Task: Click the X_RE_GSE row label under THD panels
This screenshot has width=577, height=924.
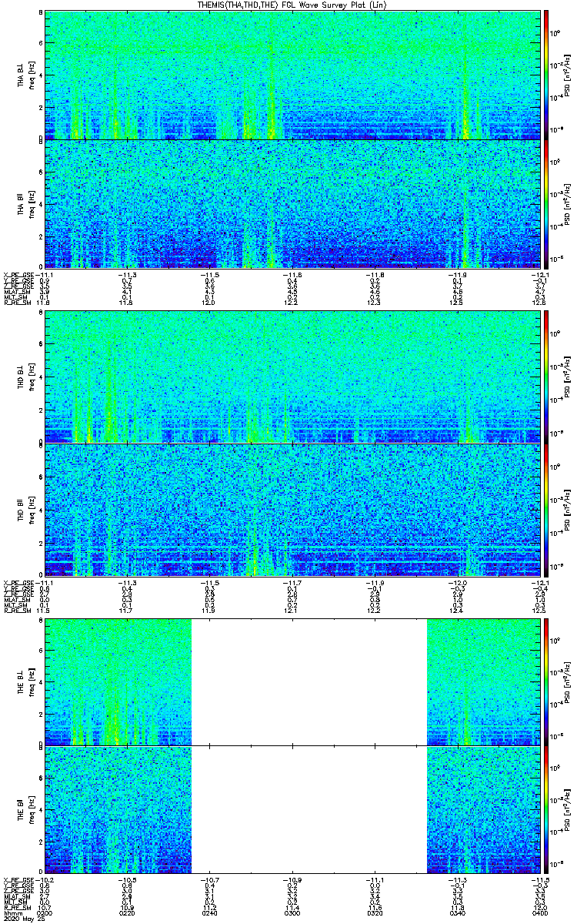Action: click(x=20, y=582)
